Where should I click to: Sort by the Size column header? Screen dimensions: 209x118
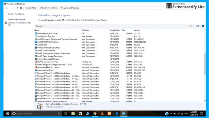(x=123, y=30)
